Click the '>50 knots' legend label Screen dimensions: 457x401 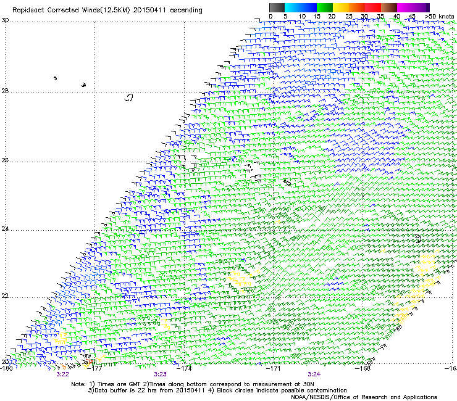[x=439, y=17]
